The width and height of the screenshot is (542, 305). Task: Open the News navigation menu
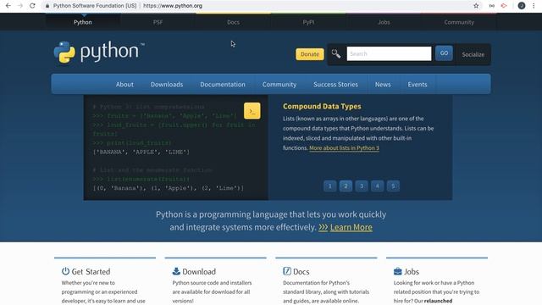coord(383,85)
